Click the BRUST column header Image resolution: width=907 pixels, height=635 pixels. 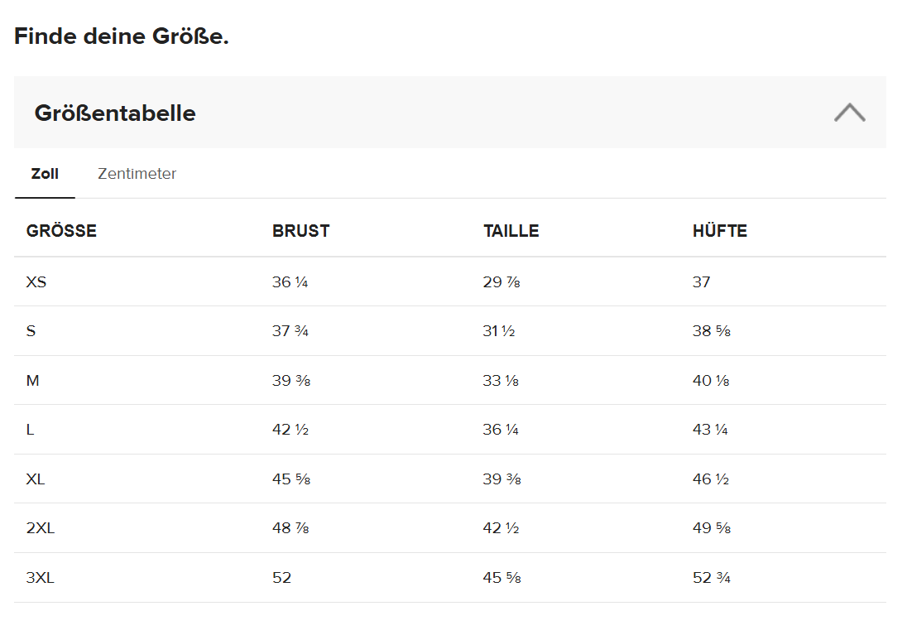pyautogui.click(x=300, y=231)
